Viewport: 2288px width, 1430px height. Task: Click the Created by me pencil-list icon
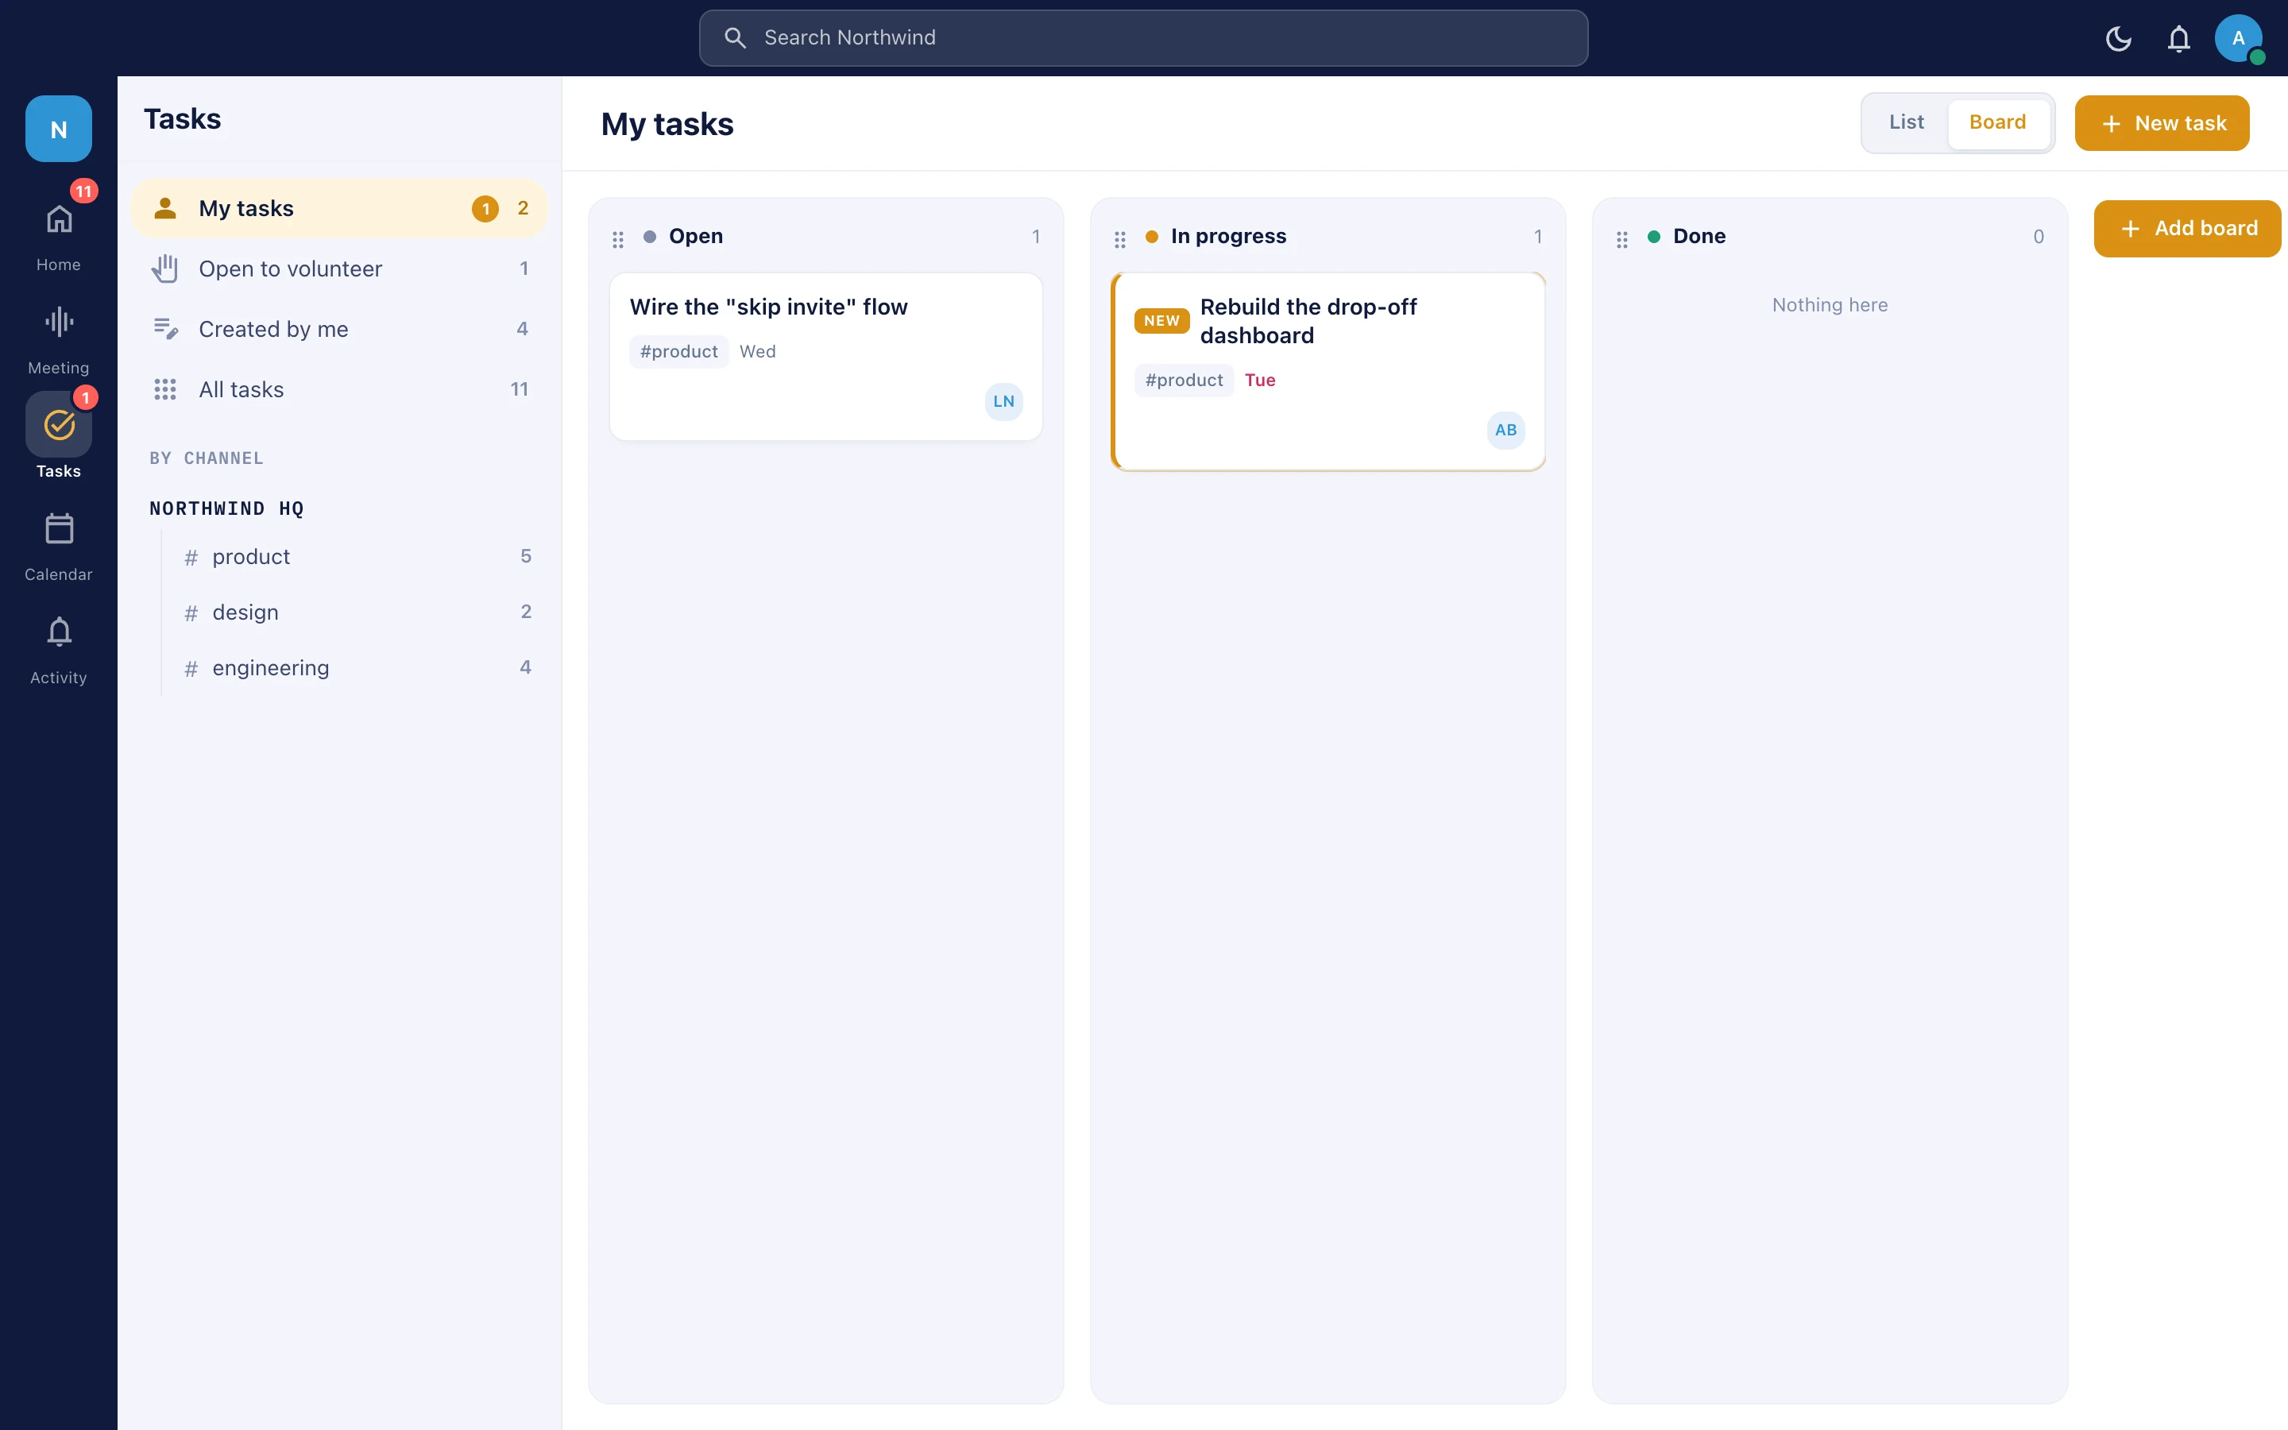point(165,329)
